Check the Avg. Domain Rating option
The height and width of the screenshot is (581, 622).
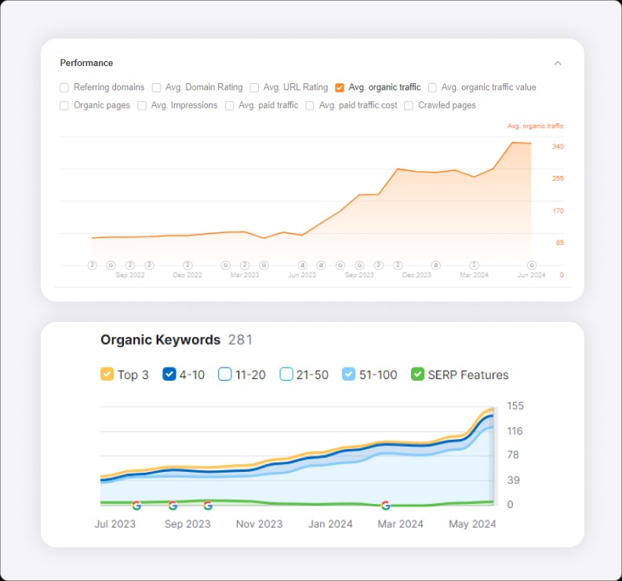[157, 88]
